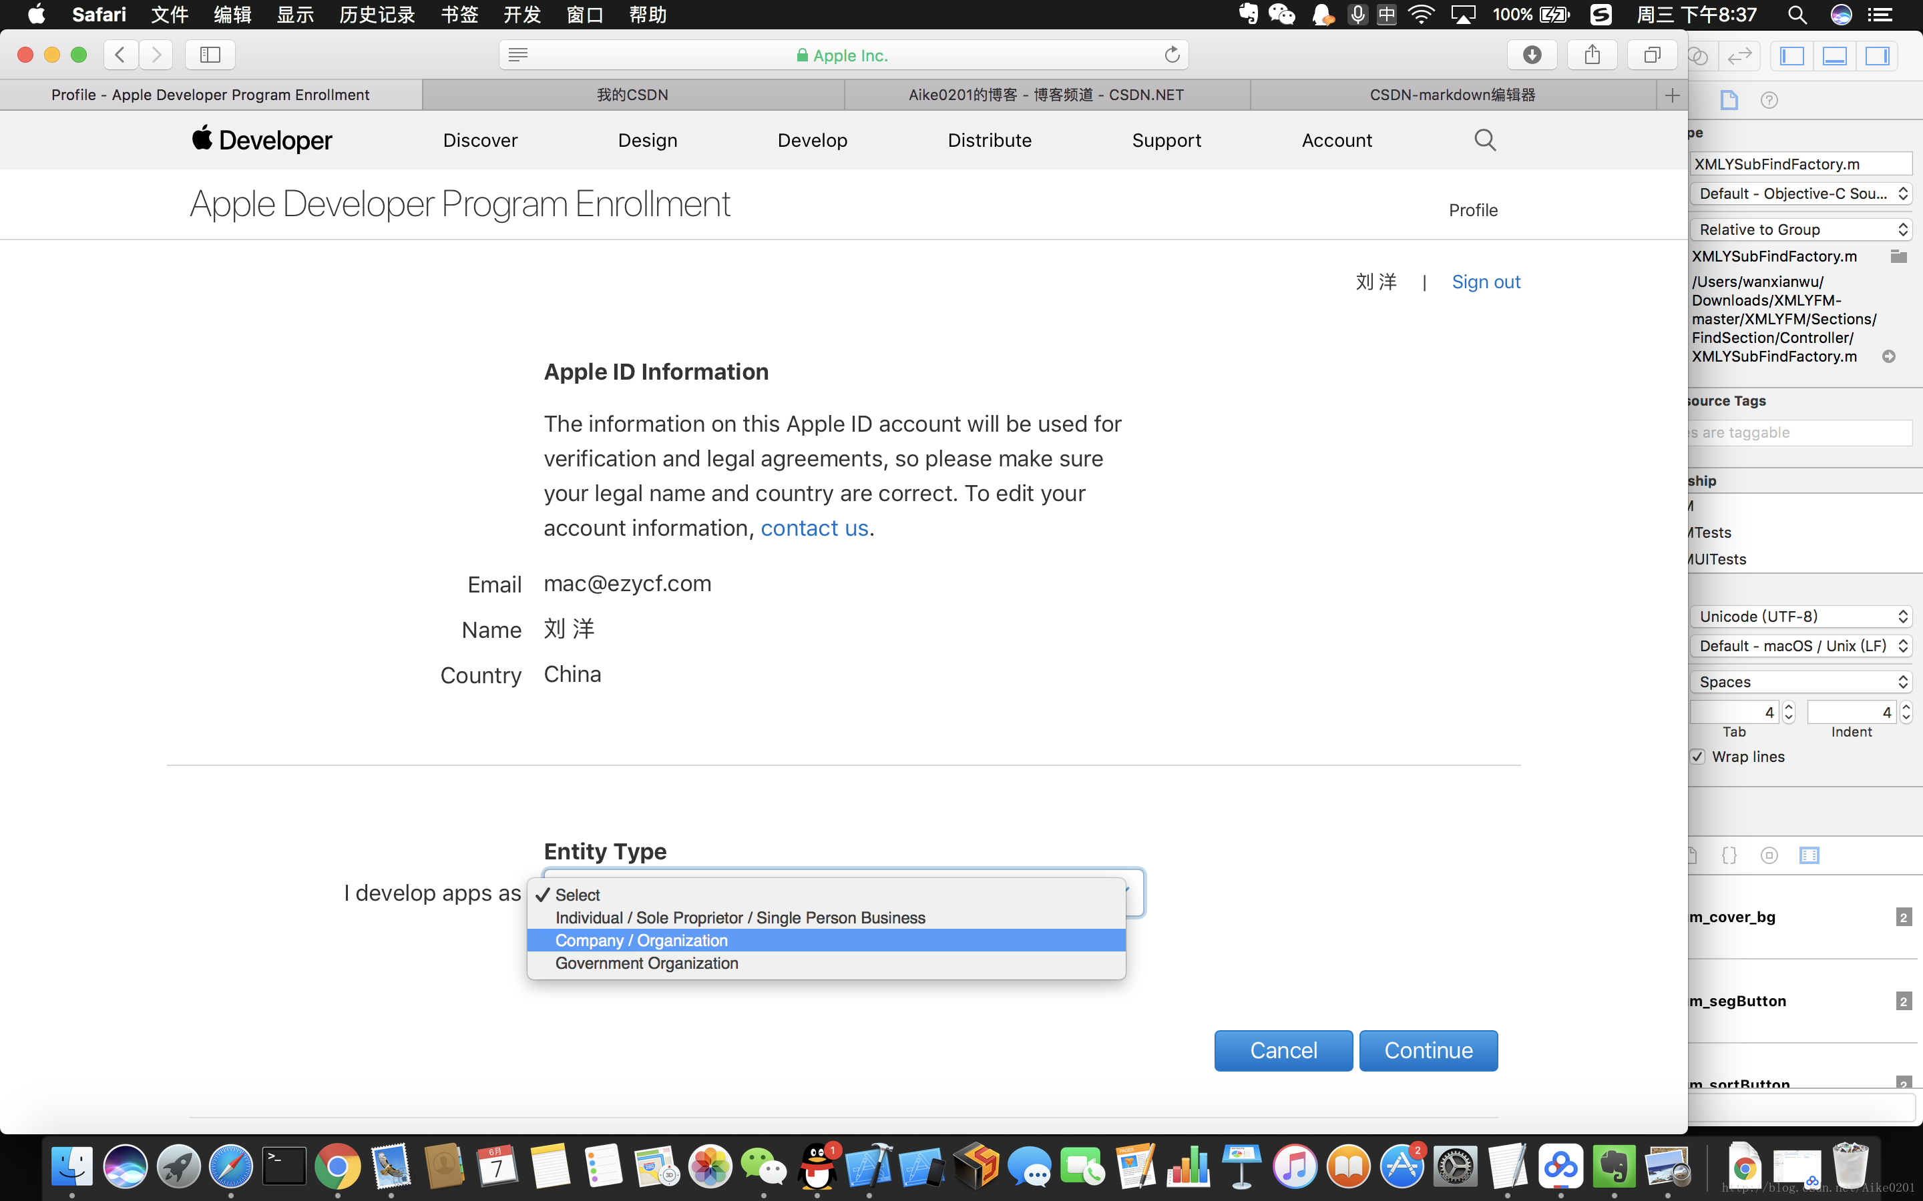Image resolution: width=1923 pixels, height=1201 pixels.
Task: Launch Xcode from the Dock
Action: tap(869, 1166)
